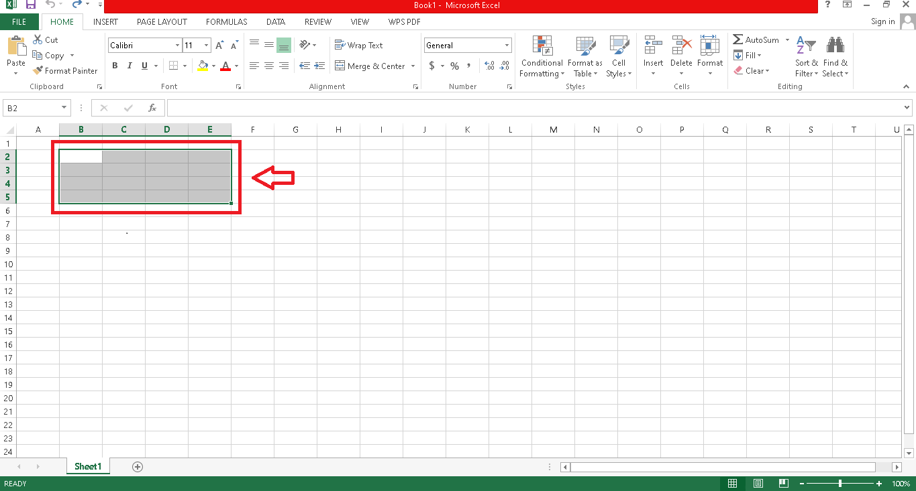The width and height of the screenshot is (916, 491).
Task: Open the Calibri font name dropdown
Action: click(x=177, y=46)
